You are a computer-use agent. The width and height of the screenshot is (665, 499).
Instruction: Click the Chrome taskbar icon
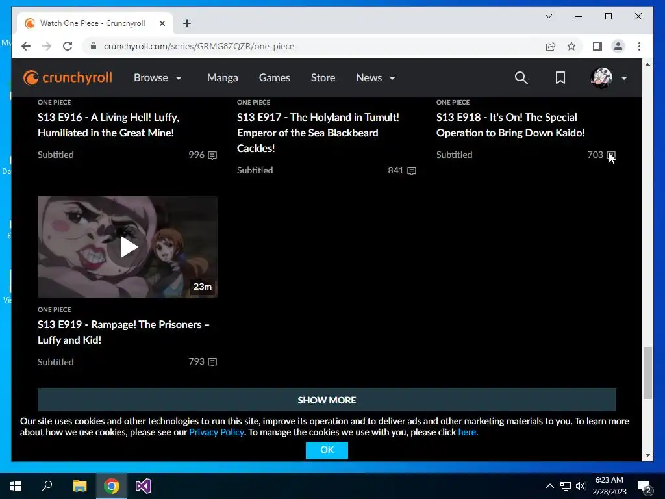point(112,486)
